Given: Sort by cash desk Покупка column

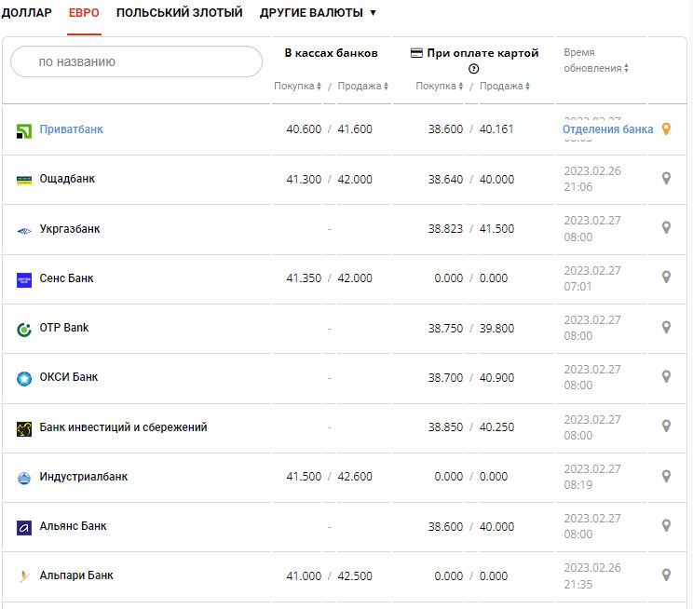Looking at the screenshot, I should 297,87.
